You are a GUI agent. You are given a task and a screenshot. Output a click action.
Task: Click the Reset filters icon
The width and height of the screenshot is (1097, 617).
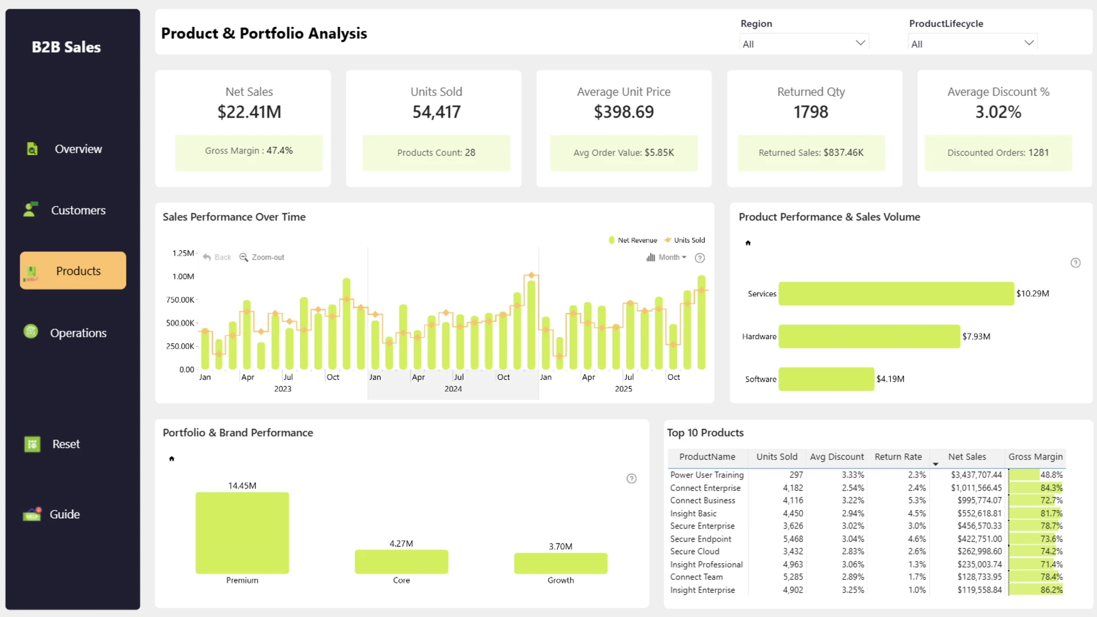point(33,444)
